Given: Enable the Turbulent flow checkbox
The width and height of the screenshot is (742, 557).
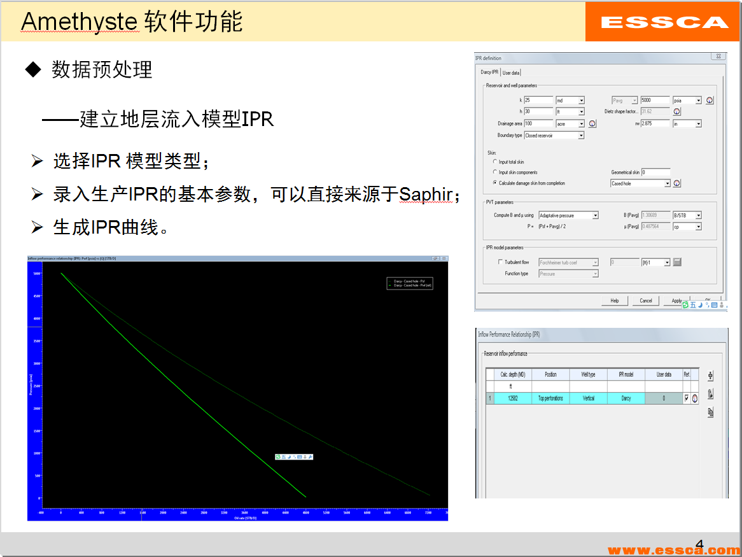Looking at the screenshot, I should click(500, 262).
